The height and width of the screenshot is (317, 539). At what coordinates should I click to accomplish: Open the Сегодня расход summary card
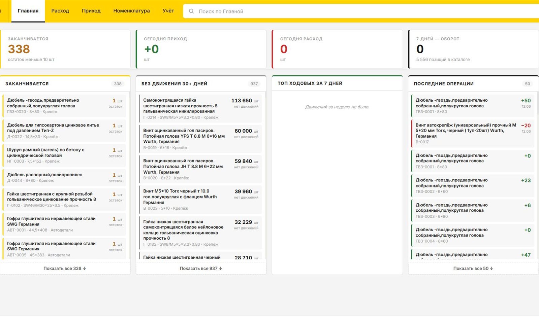(x=337, y=49)
